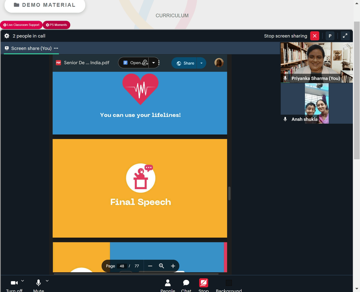Click the 2 people in call label
Viewport: 360px width, 292px height.
click(29, 36)
